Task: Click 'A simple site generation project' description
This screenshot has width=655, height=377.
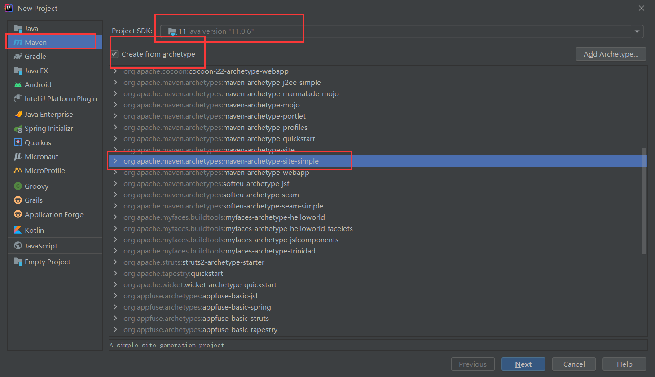Action: click(167, 345)
